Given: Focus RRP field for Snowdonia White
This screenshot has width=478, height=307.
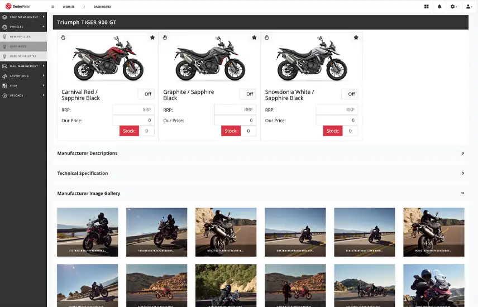Looking at the screenshot, I should (x=337, y=110).
